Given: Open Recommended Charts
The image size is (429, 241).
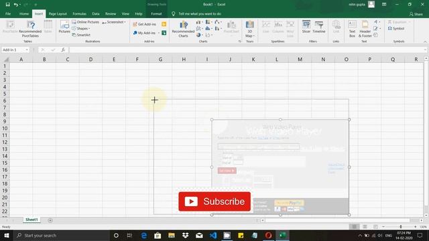Looking at the screenshot, I should pos(183,29).
